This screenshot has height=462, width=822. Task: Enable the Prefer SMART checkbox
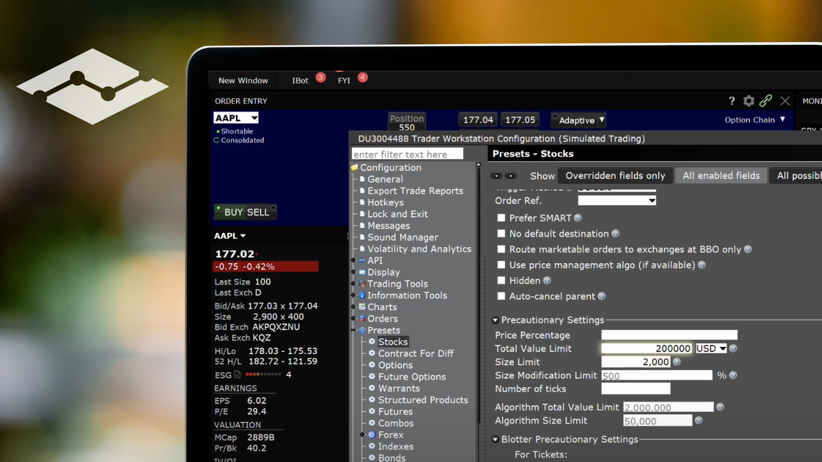click(x=501, y=218)
